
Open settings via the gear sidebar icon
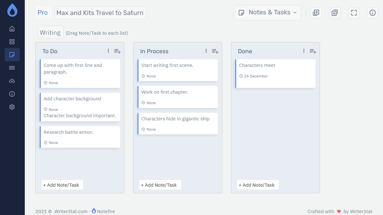point(12,107)
